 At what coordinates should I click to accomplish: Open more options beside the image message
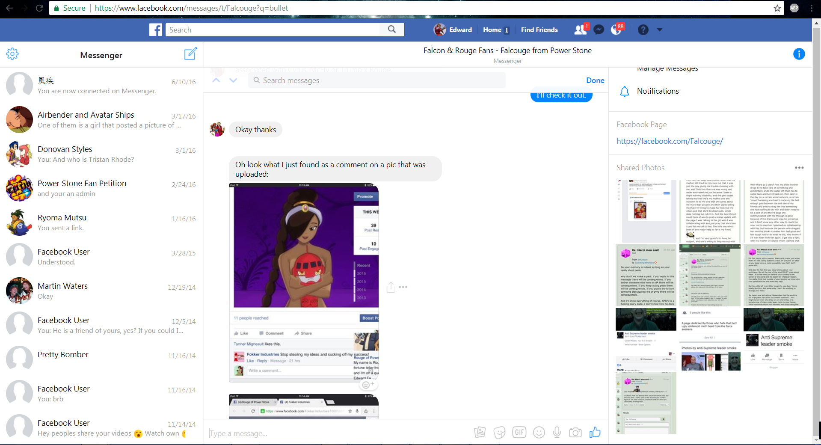(403, 287)
